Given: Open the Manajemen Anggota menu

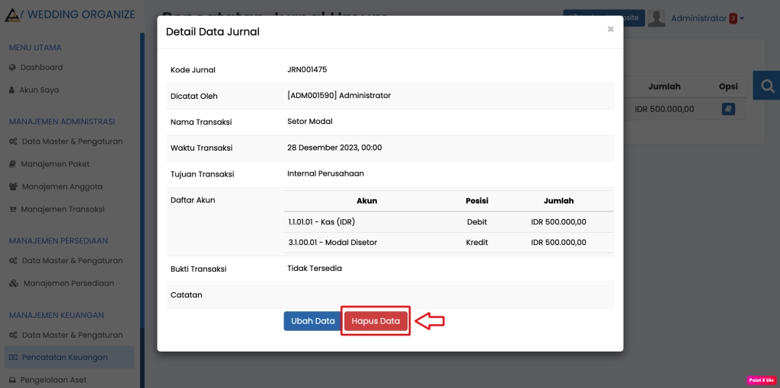Looking at the screenshot, I should pos(56,187).
